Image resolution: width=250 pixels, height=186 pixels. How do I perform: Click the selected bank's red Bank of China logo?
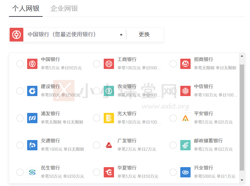pos(16,35)
